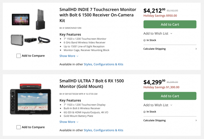Image resolution: width=204 pixels, height=139 pixels.
Task: Tick Add to Compare for ULTRA 7 monitor
Action: pyautogui.click(x=18, y=127)
